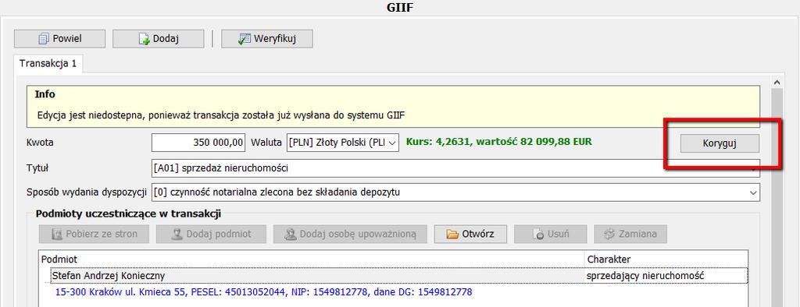Click the Dodaj button with plus icon

pos(158,39)
